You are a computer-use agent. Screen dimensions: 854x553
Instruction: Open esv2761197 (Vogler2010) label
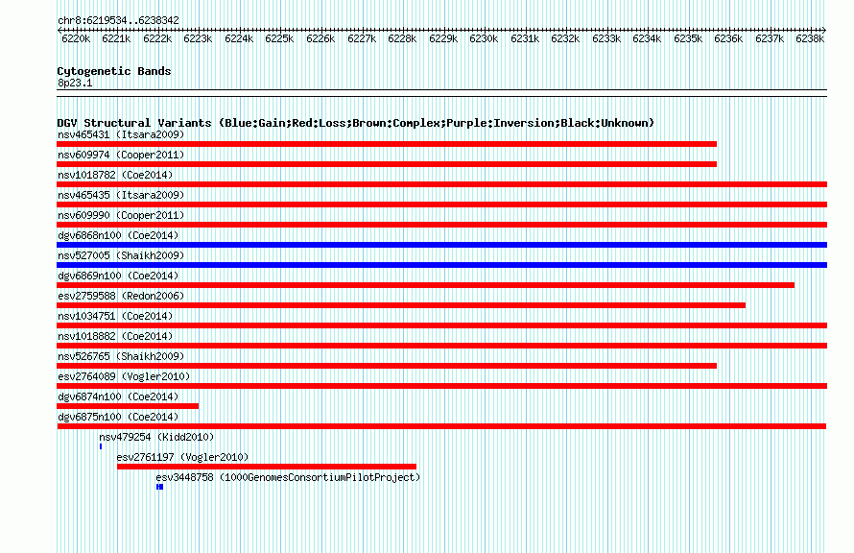(182, 457)
